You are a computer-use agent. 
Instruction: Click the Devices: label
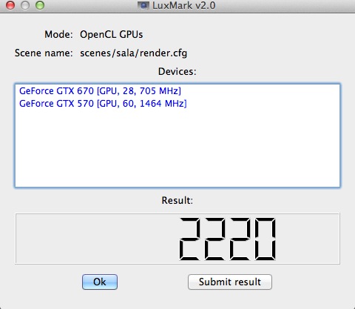(177, 72)
